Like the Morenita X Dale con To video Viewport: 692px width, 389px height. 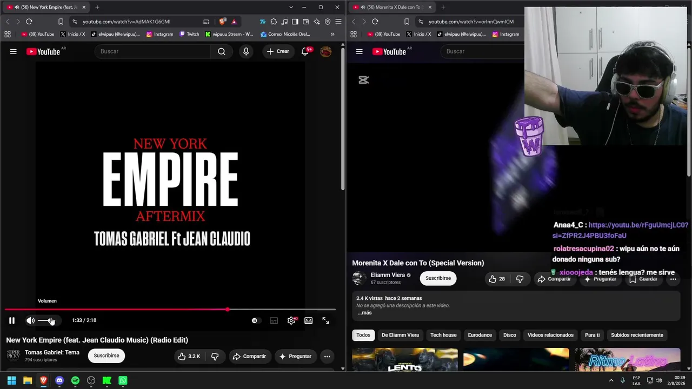[x=497, y=279]
